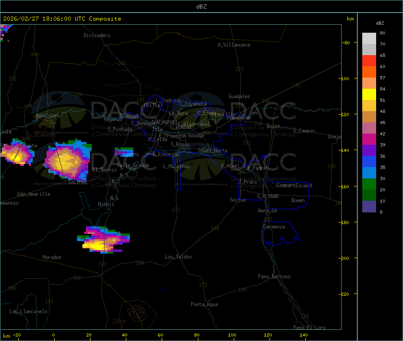This screenshot has height=341, width=403.
Task: Click the Paso_Barroso label
Action: [274, 276]
